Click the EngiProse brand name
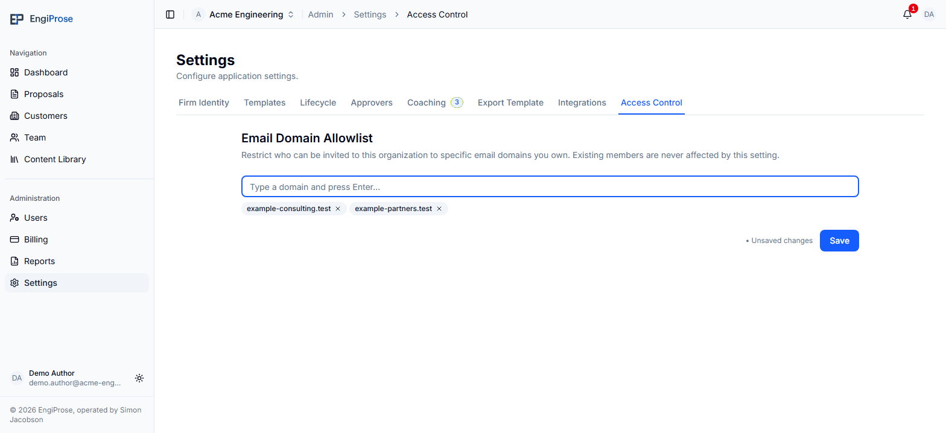946x433 pixels. pyautogui.click(x=51, y=19)
